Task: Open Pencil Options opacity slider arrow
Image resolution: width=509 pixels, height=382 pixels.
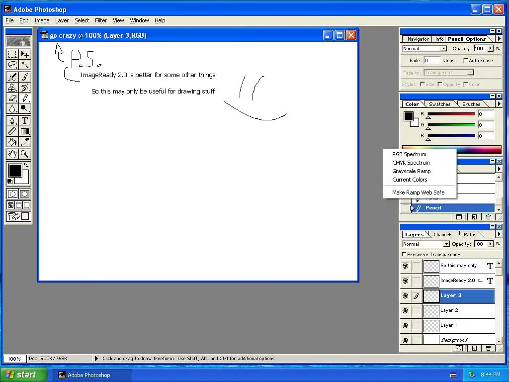Action: (491, 48)
